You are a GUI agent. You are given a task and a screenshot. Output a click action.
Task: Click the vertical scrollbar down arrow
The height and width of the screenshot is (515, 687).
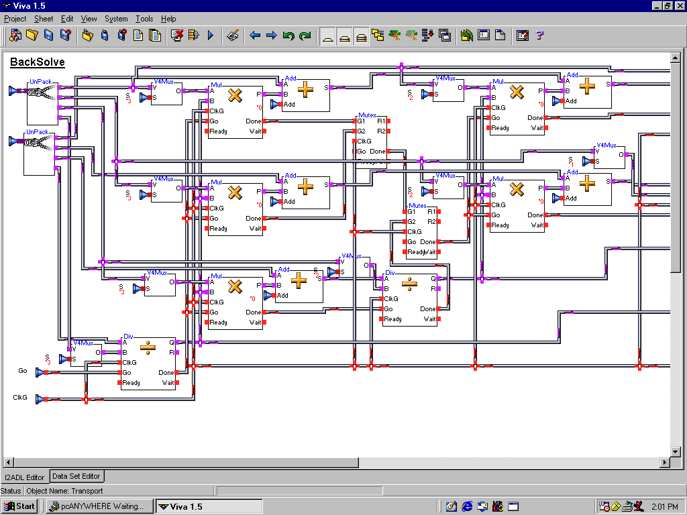(x=676, y=451)
